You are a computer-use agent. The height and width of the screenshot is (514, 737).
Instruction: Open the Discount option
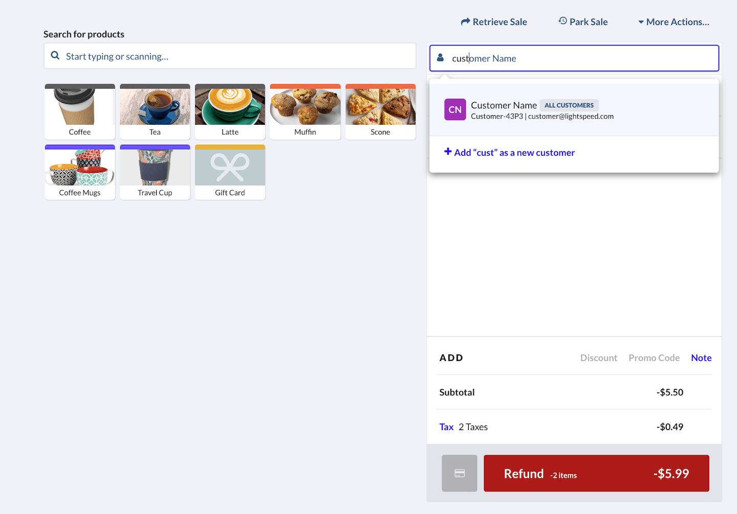(598, 358)
